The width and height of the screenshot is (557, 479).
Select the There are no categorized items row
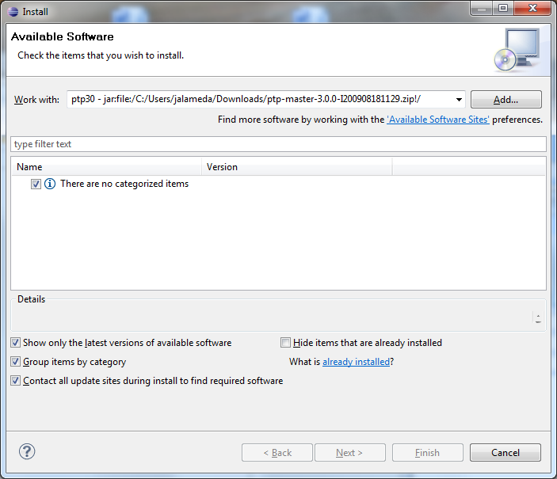[279, 184]
